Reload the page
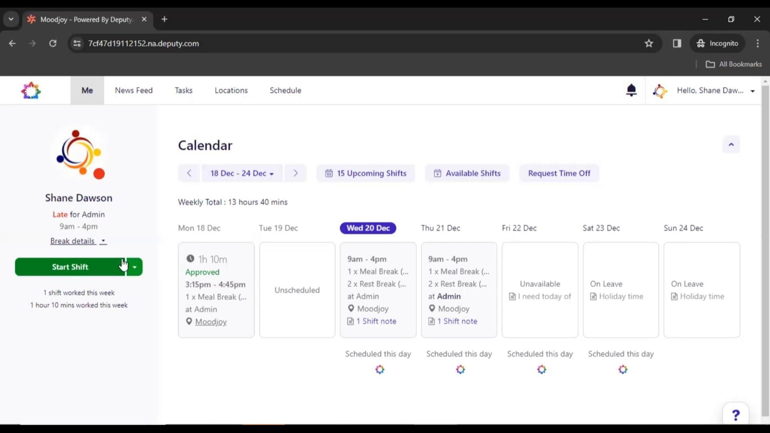 [53, 43]
